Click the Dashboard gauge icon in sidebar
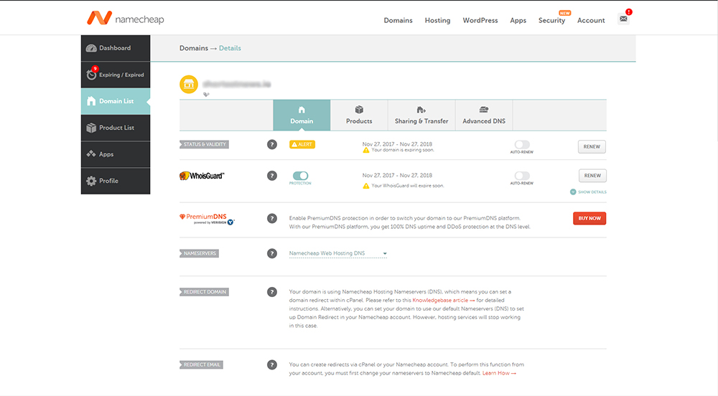 [91, 48]
